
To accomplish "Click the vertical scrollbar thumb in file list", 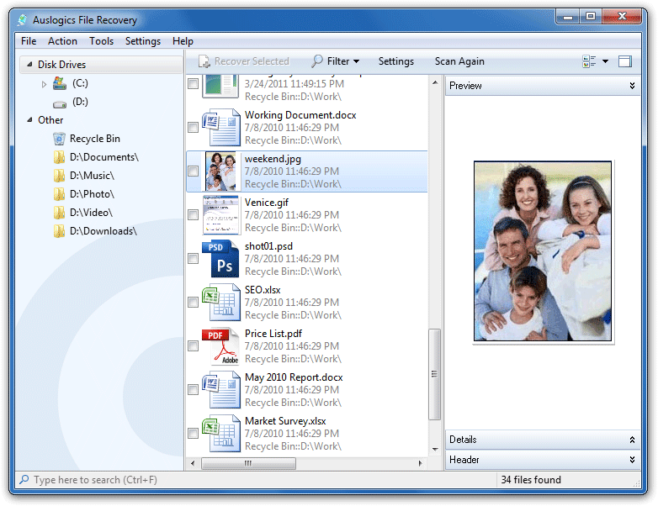I will [434, 374].
